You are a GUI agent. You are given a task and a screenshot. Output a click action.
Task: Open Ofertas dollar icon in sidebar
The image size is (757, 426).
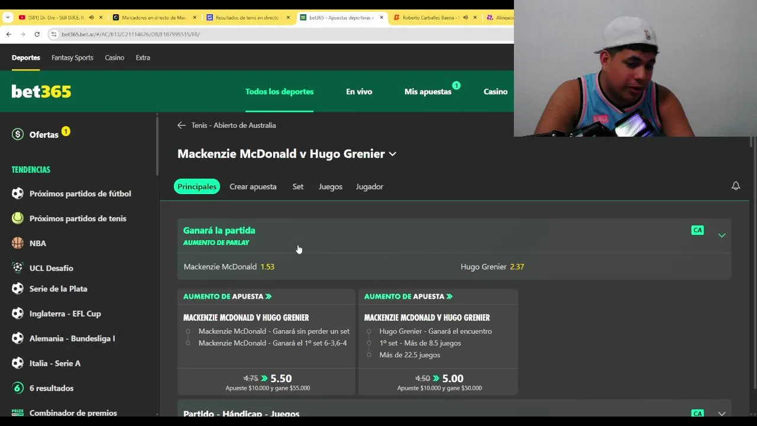click(18, 134)
